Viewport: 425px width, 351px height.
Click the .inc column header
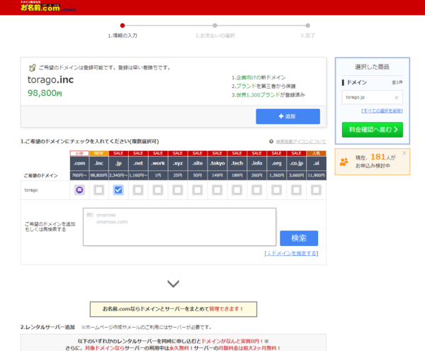coord(99,163)
